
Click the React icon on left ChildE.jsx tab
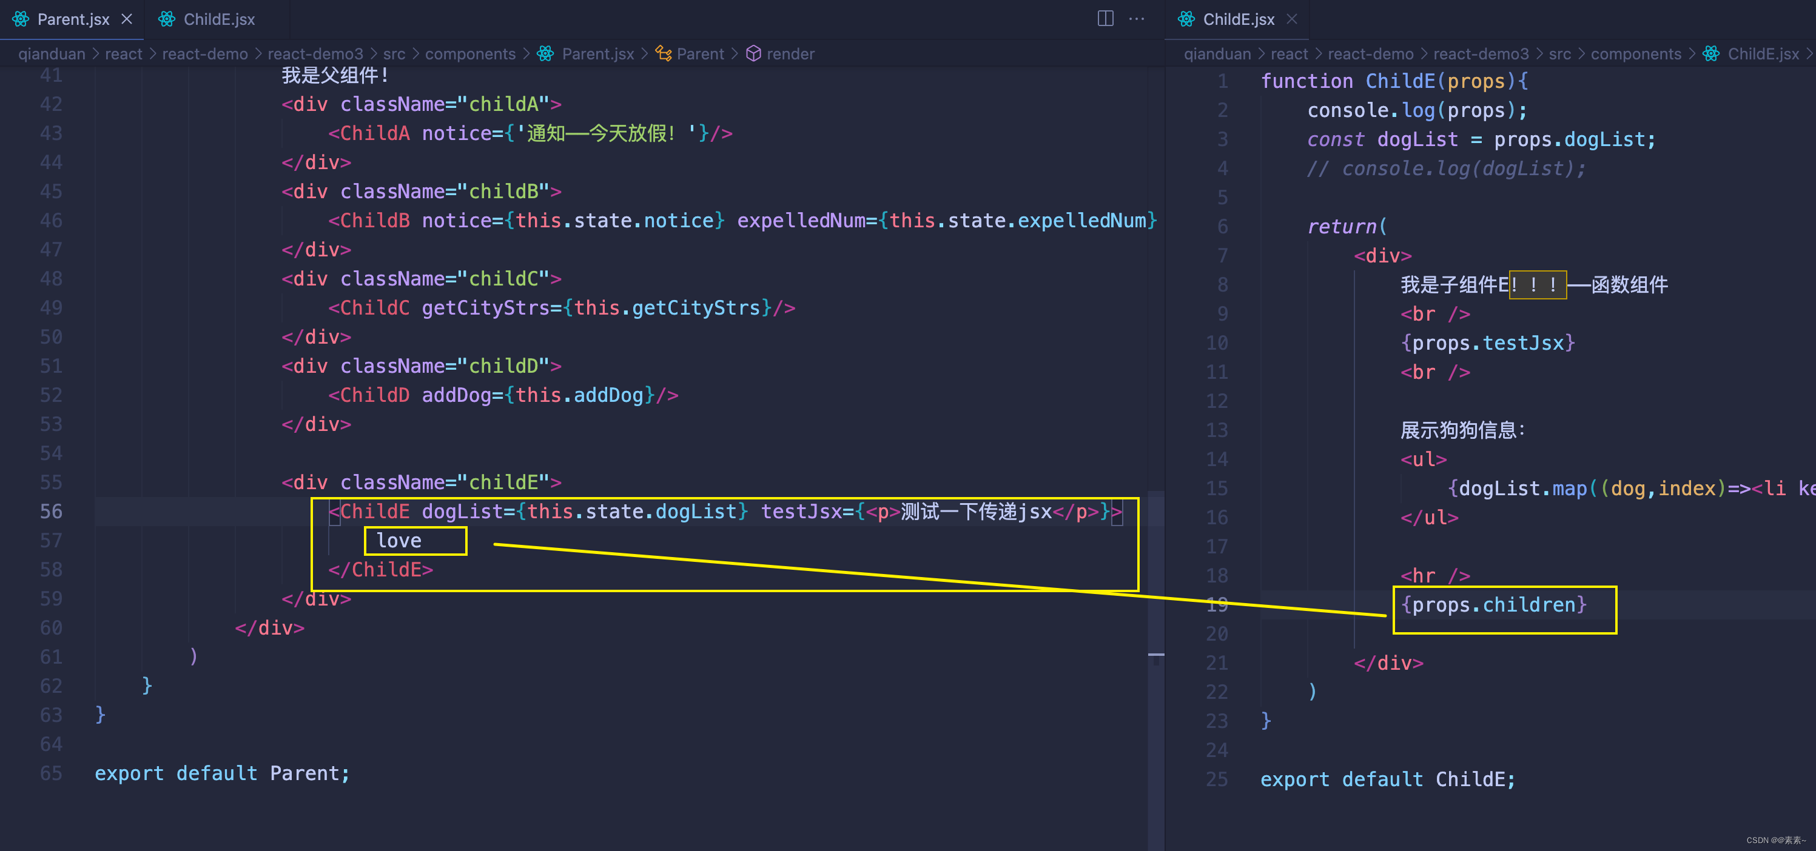[x=166, y=19]
